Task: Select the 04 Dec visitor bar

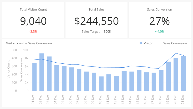Action: (x=57, y=78)
